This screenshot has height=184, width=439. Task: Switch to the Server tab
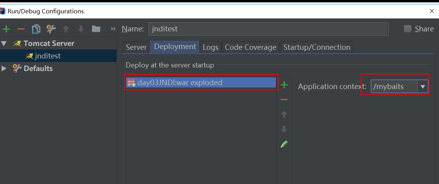(x=136, y=47)
